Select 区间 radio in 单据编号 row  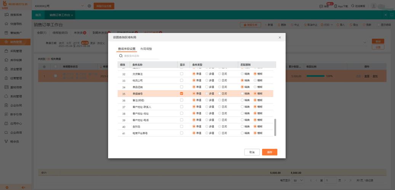click(220, 93)
